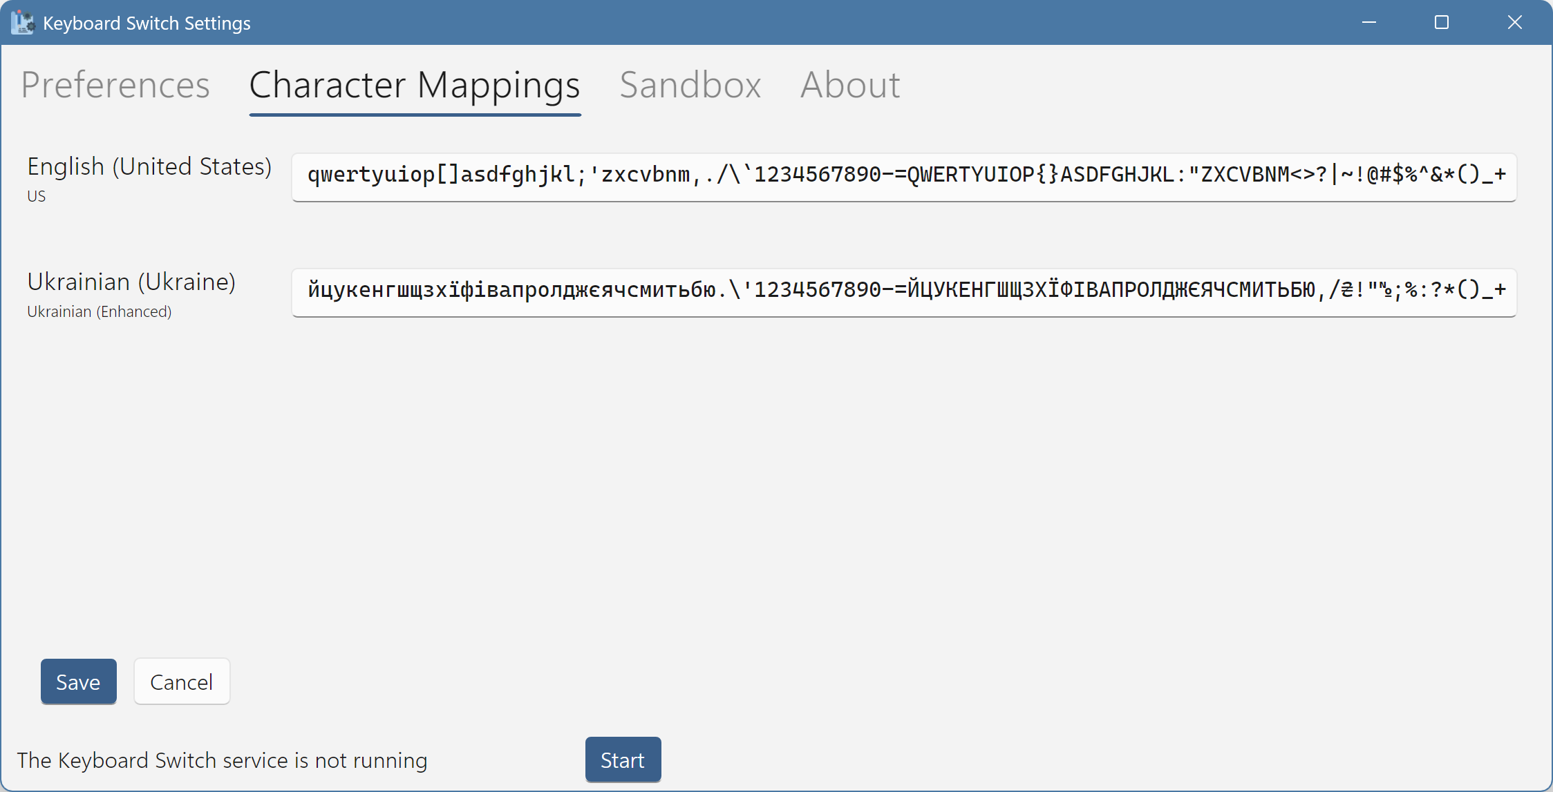Click the Keyboard Switch app icon in title bar
The width and height of the screenshot is (1553, 792).
[x=22, y=23]
